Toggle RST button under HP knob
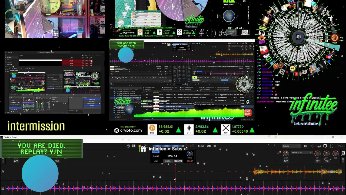The image size is (346, 195). pyautogui.click(x=318, y=161)
